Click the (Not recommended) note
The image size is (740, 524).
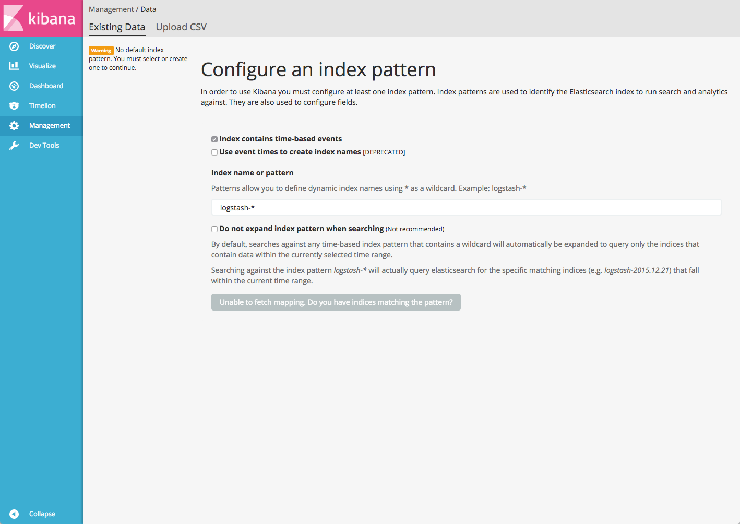[x=415, y=229]
